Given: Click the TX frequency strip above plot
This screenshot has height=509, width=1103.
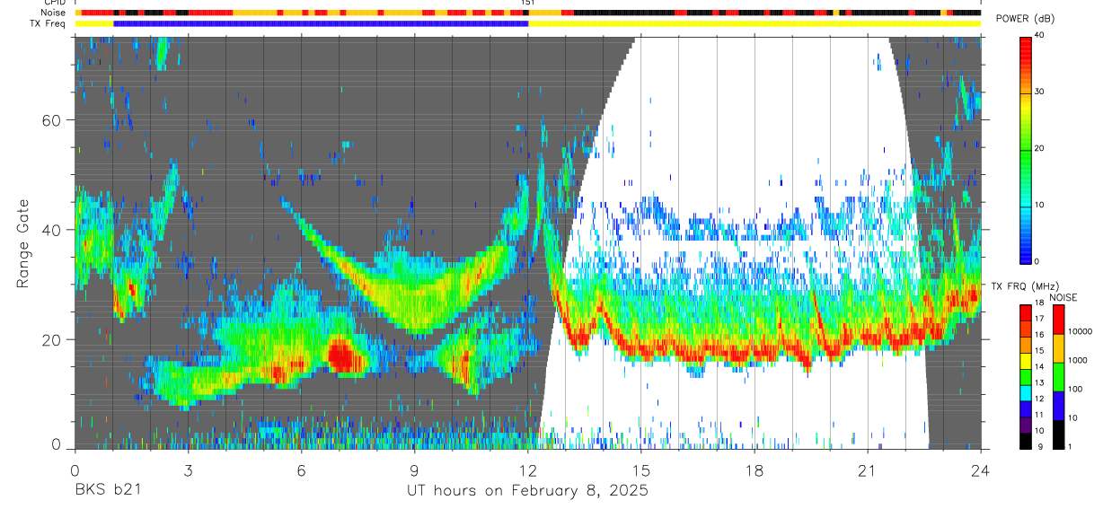Looking at the screenshot, I should coord(527,23).
